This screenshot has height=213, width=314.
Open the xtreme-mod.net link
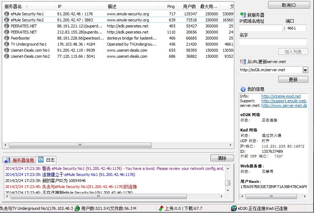281,96
